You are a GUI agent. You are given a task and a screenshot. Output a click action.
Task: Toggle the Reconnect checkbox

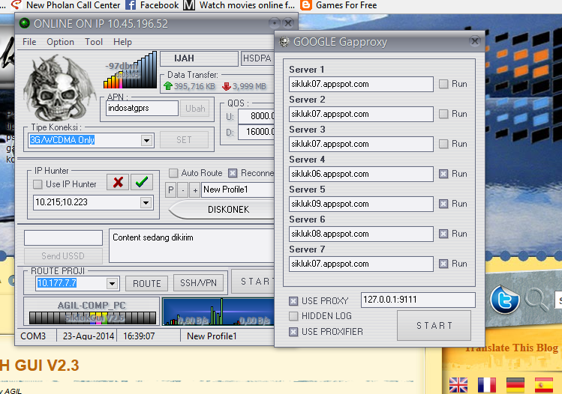point(233,173)
